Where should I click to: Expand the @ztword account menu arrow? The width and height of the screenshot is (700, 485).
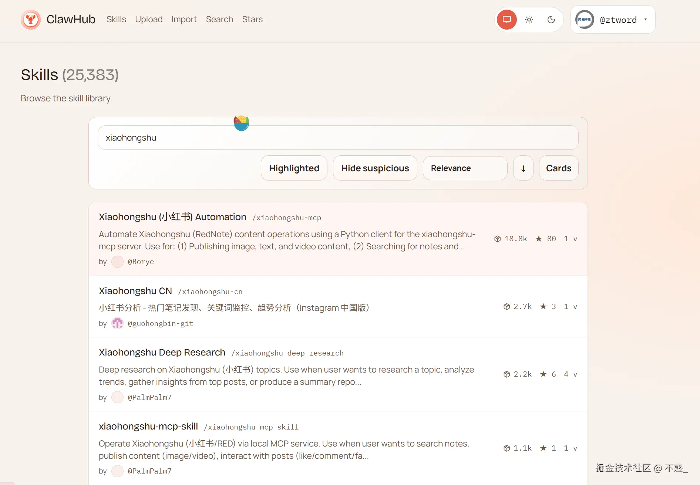click(646, 19)
